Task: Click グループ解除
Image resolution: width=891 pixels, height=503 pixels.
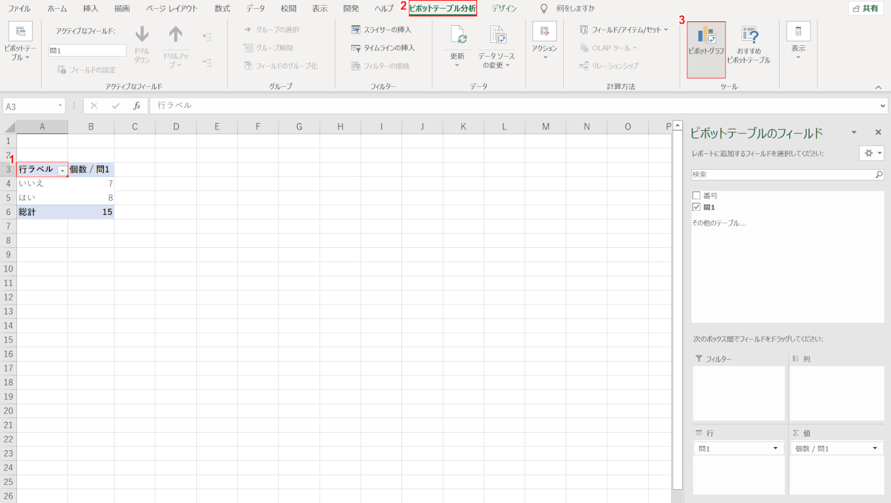Action: 268,48
